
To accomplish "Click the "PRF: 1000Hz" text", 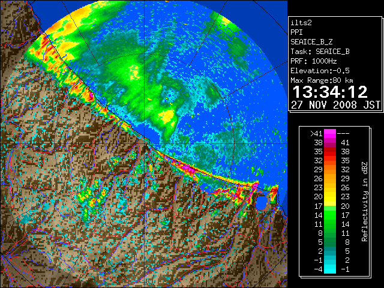I will tap(314, 61).
